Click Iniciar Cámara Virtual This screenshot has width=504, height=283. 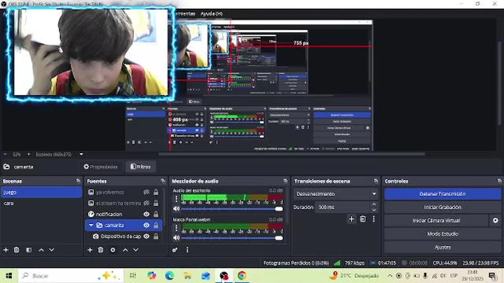436,221
